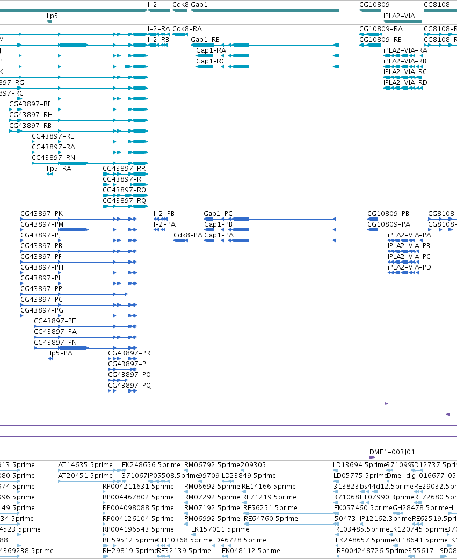Viewport: 457px width, 559px height.
Task: Click the CG43897-RE transcript label
Action: point(53,136)
